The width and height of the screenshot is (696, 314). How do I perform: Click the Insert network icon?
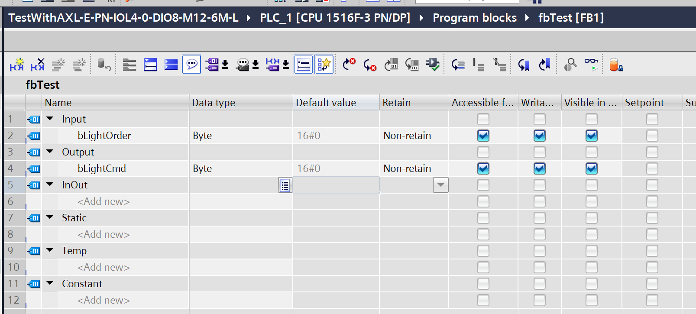click(16, 65)
